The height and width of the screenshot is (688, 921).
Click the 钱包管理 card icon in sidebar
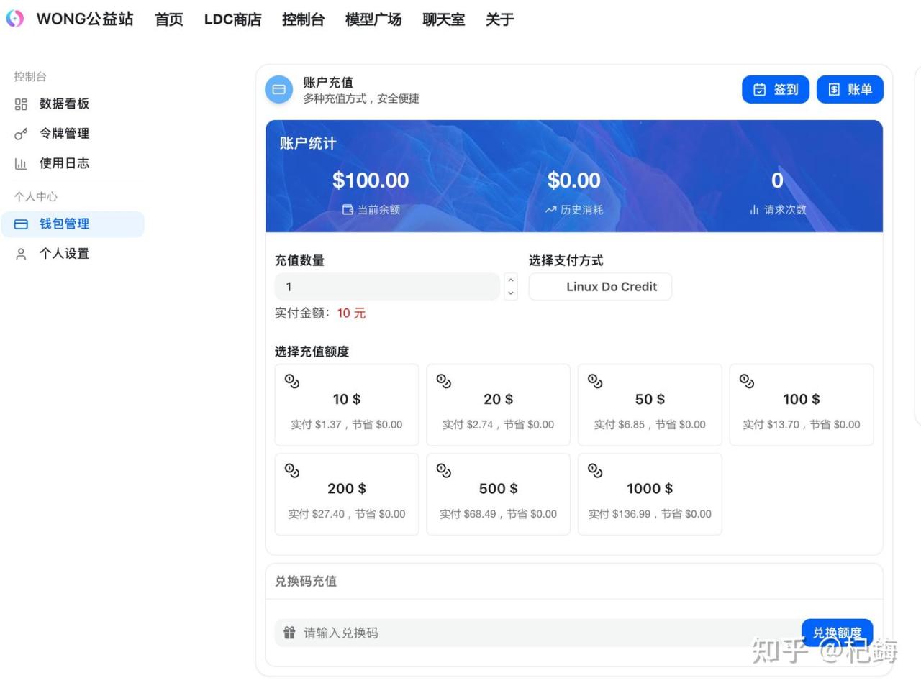coord(21,224)
